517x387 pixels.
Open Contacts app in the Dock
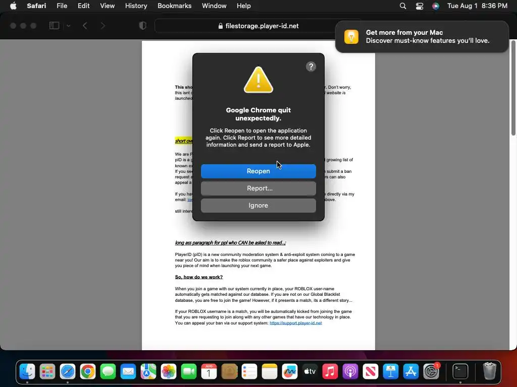click(229, 371)
